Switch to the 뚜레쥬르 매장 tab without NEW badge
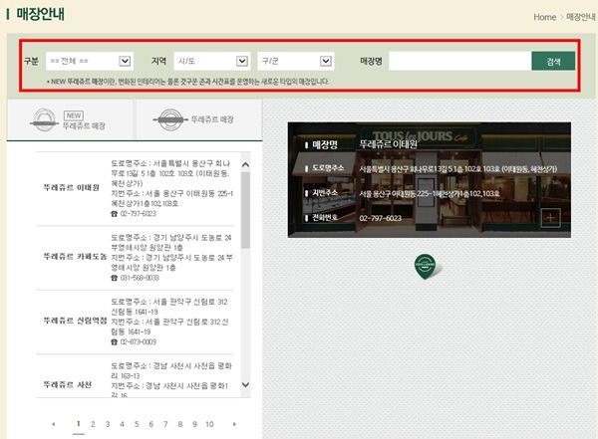598x439 pixels. pos(199,119)
